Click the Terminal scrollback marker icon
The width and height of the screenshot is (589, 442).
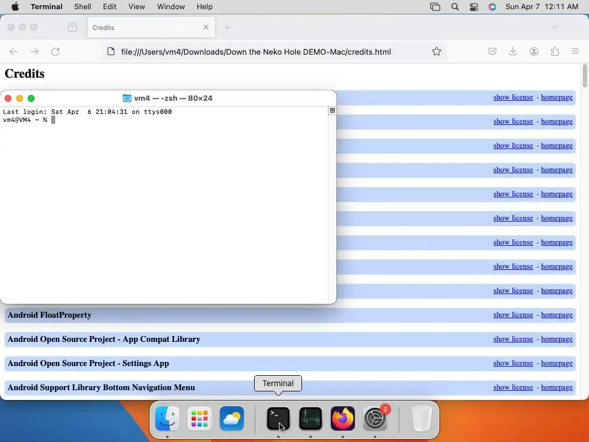coord(332,110)
